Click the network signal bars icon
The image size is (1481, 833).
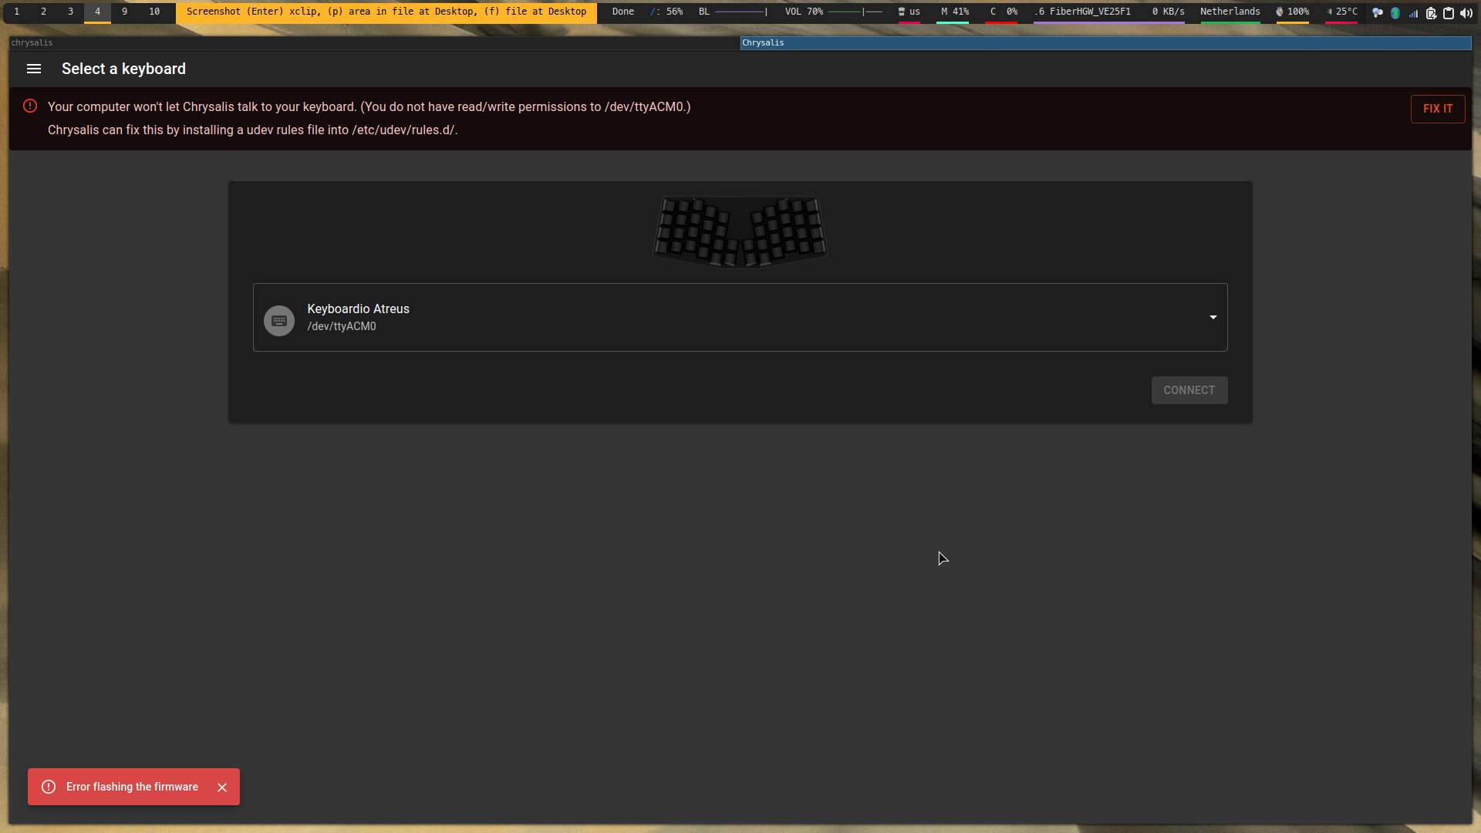pos(1413,13)
